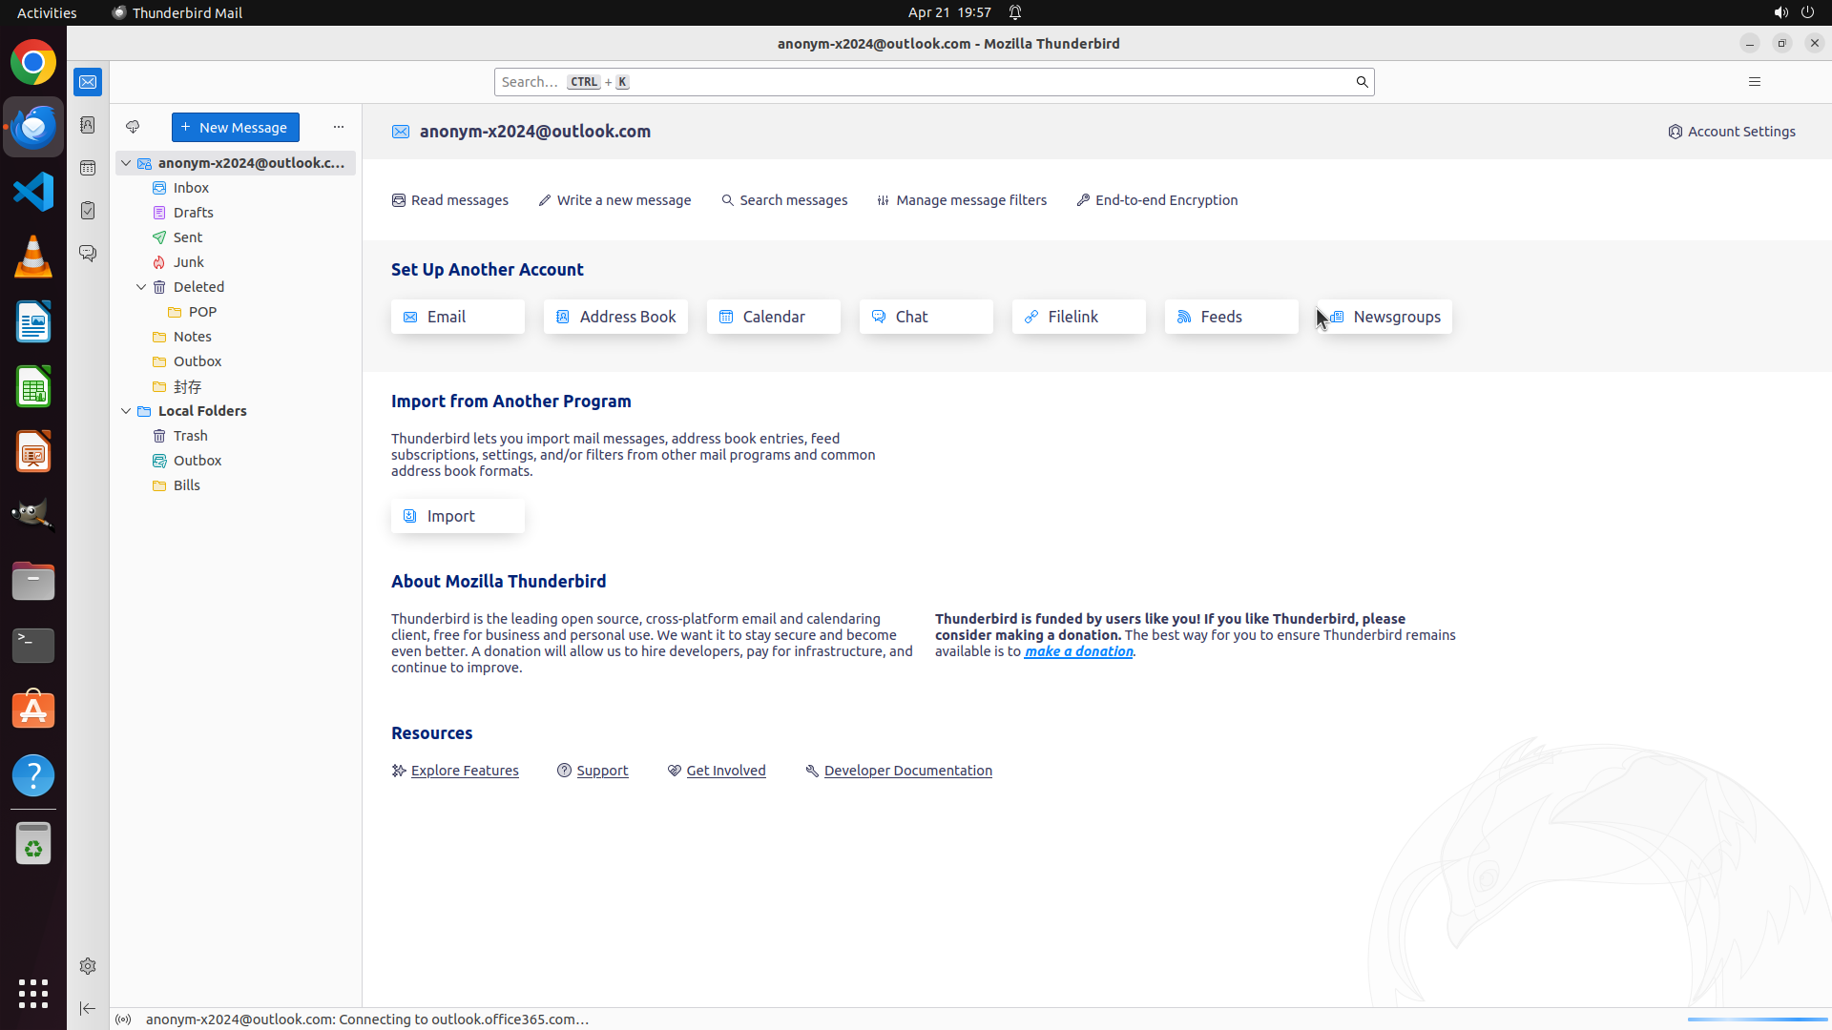
Task: Open the Thunderbird application hamburger menu
Action: pos(1754,82)
